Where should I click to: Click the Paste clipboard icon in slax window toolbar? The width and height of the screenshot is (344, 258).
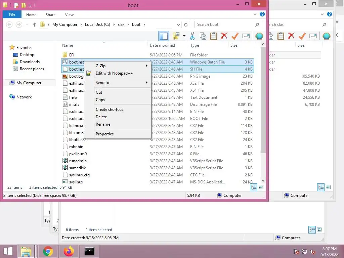281,36
